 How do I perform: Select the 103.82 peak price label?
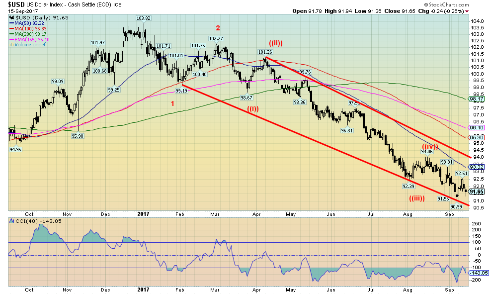tap(144, 18)
